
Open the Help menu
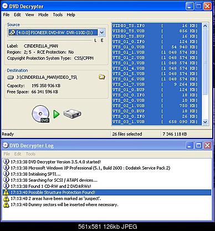pyautogui.click(x=71, y=15)
